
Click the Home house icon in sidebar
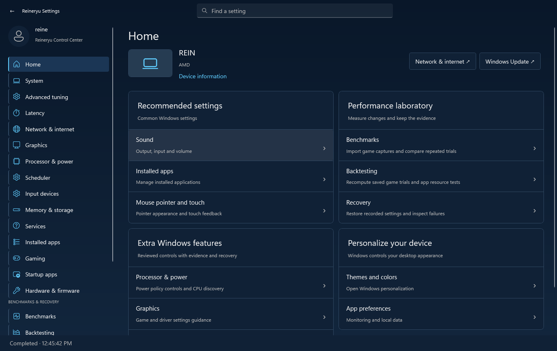tap(17, 64)
